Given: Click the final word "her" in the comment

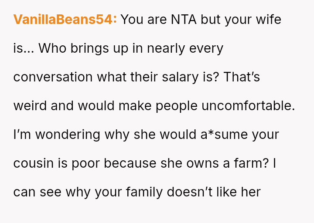Looking at the screenshot, I should [251, 192].
